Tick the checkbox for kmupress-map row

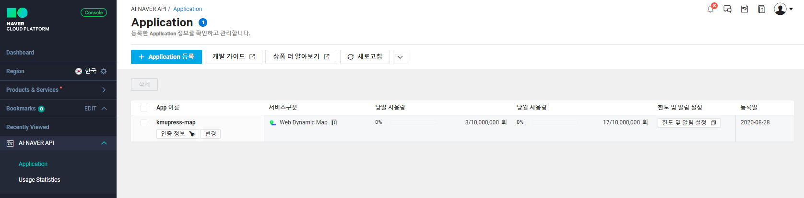144,123
